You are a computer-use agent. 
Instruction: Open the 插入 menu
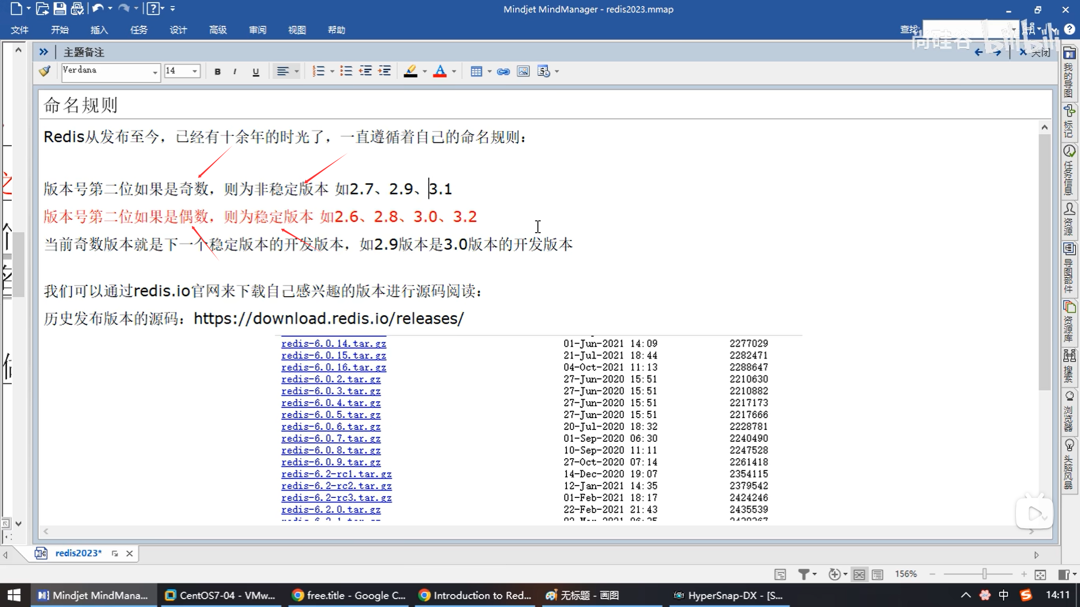click(x=99, y=30)
